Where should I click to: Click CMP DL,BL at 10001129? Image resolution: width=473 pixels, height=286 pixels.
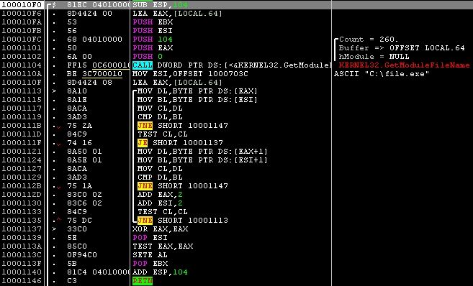point(160,177)
